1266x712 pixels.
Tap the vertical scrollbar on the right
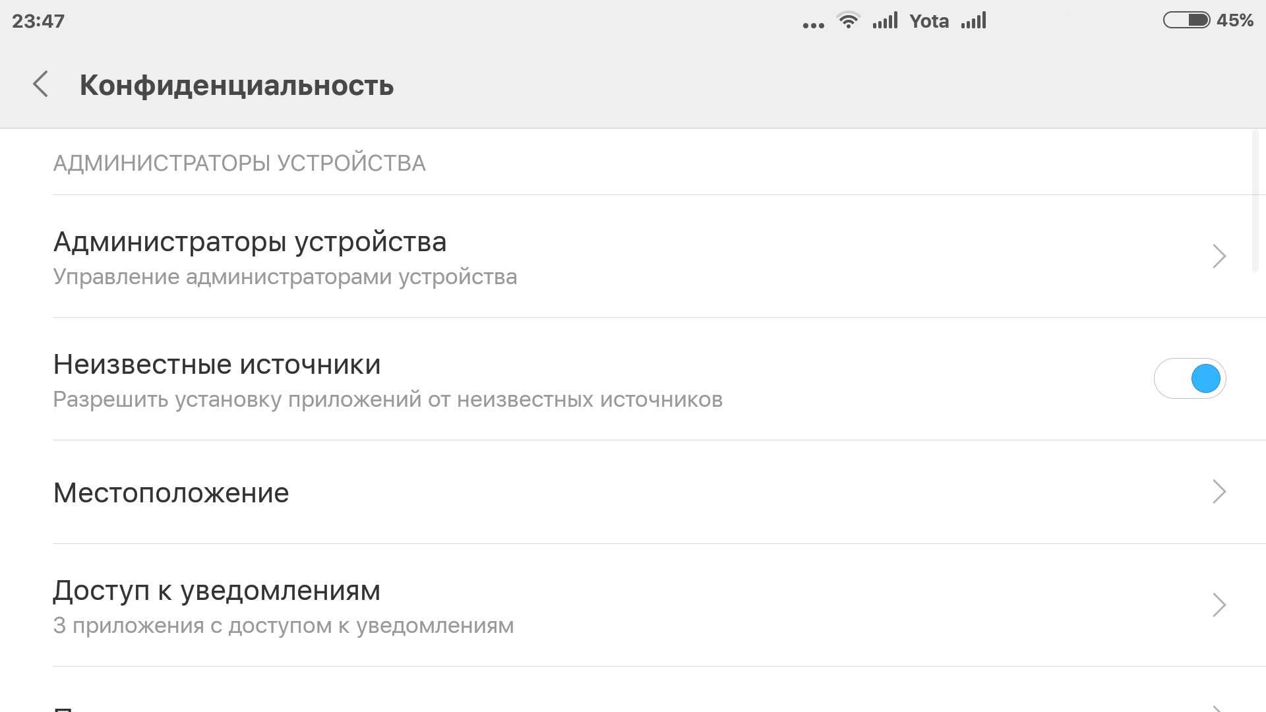(1255, 201)
